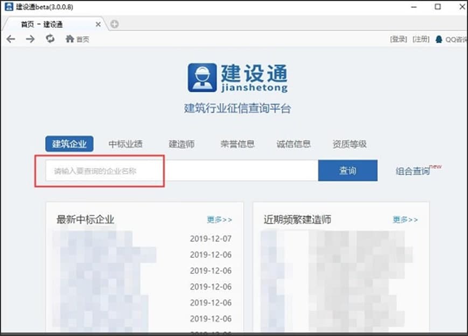This screenshot has width=468, height=336.
Task: Click the 近期频繁建造师 heading
Action: [297, 220]
